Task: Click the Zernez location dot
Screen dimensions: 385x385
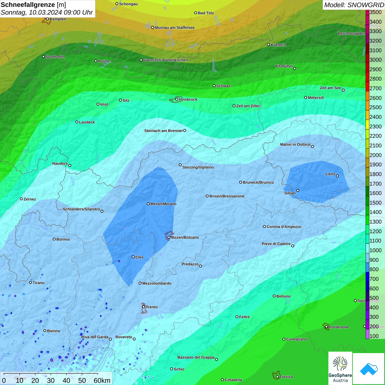Action: pyautogui.click(x=21, y=199)
